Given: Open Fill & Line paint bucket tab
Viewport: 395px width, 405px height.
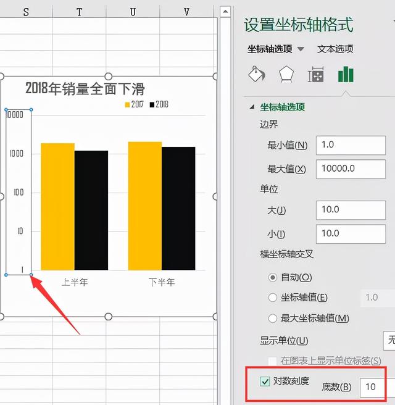Looking at the screenshot, I should [x=257, y=74].
